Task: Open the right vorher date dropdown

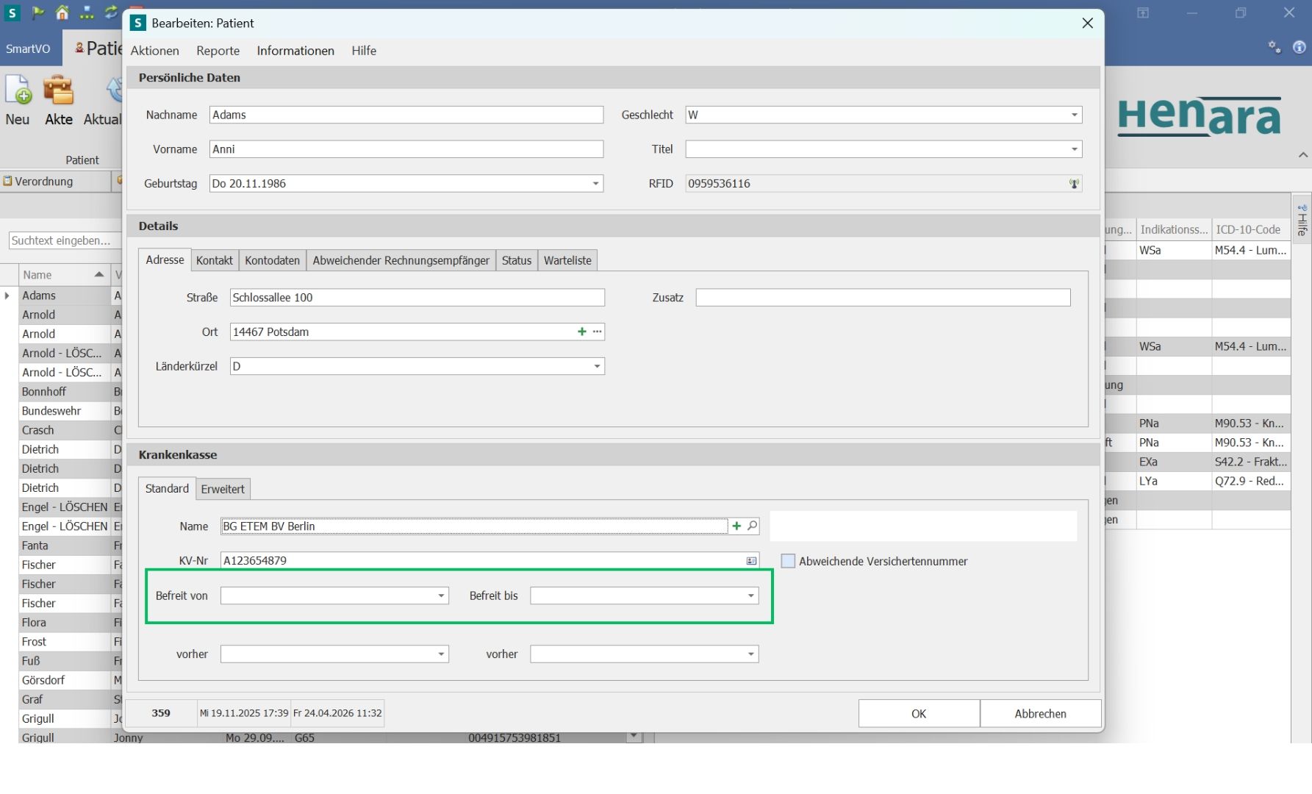Action: (750, 654)
